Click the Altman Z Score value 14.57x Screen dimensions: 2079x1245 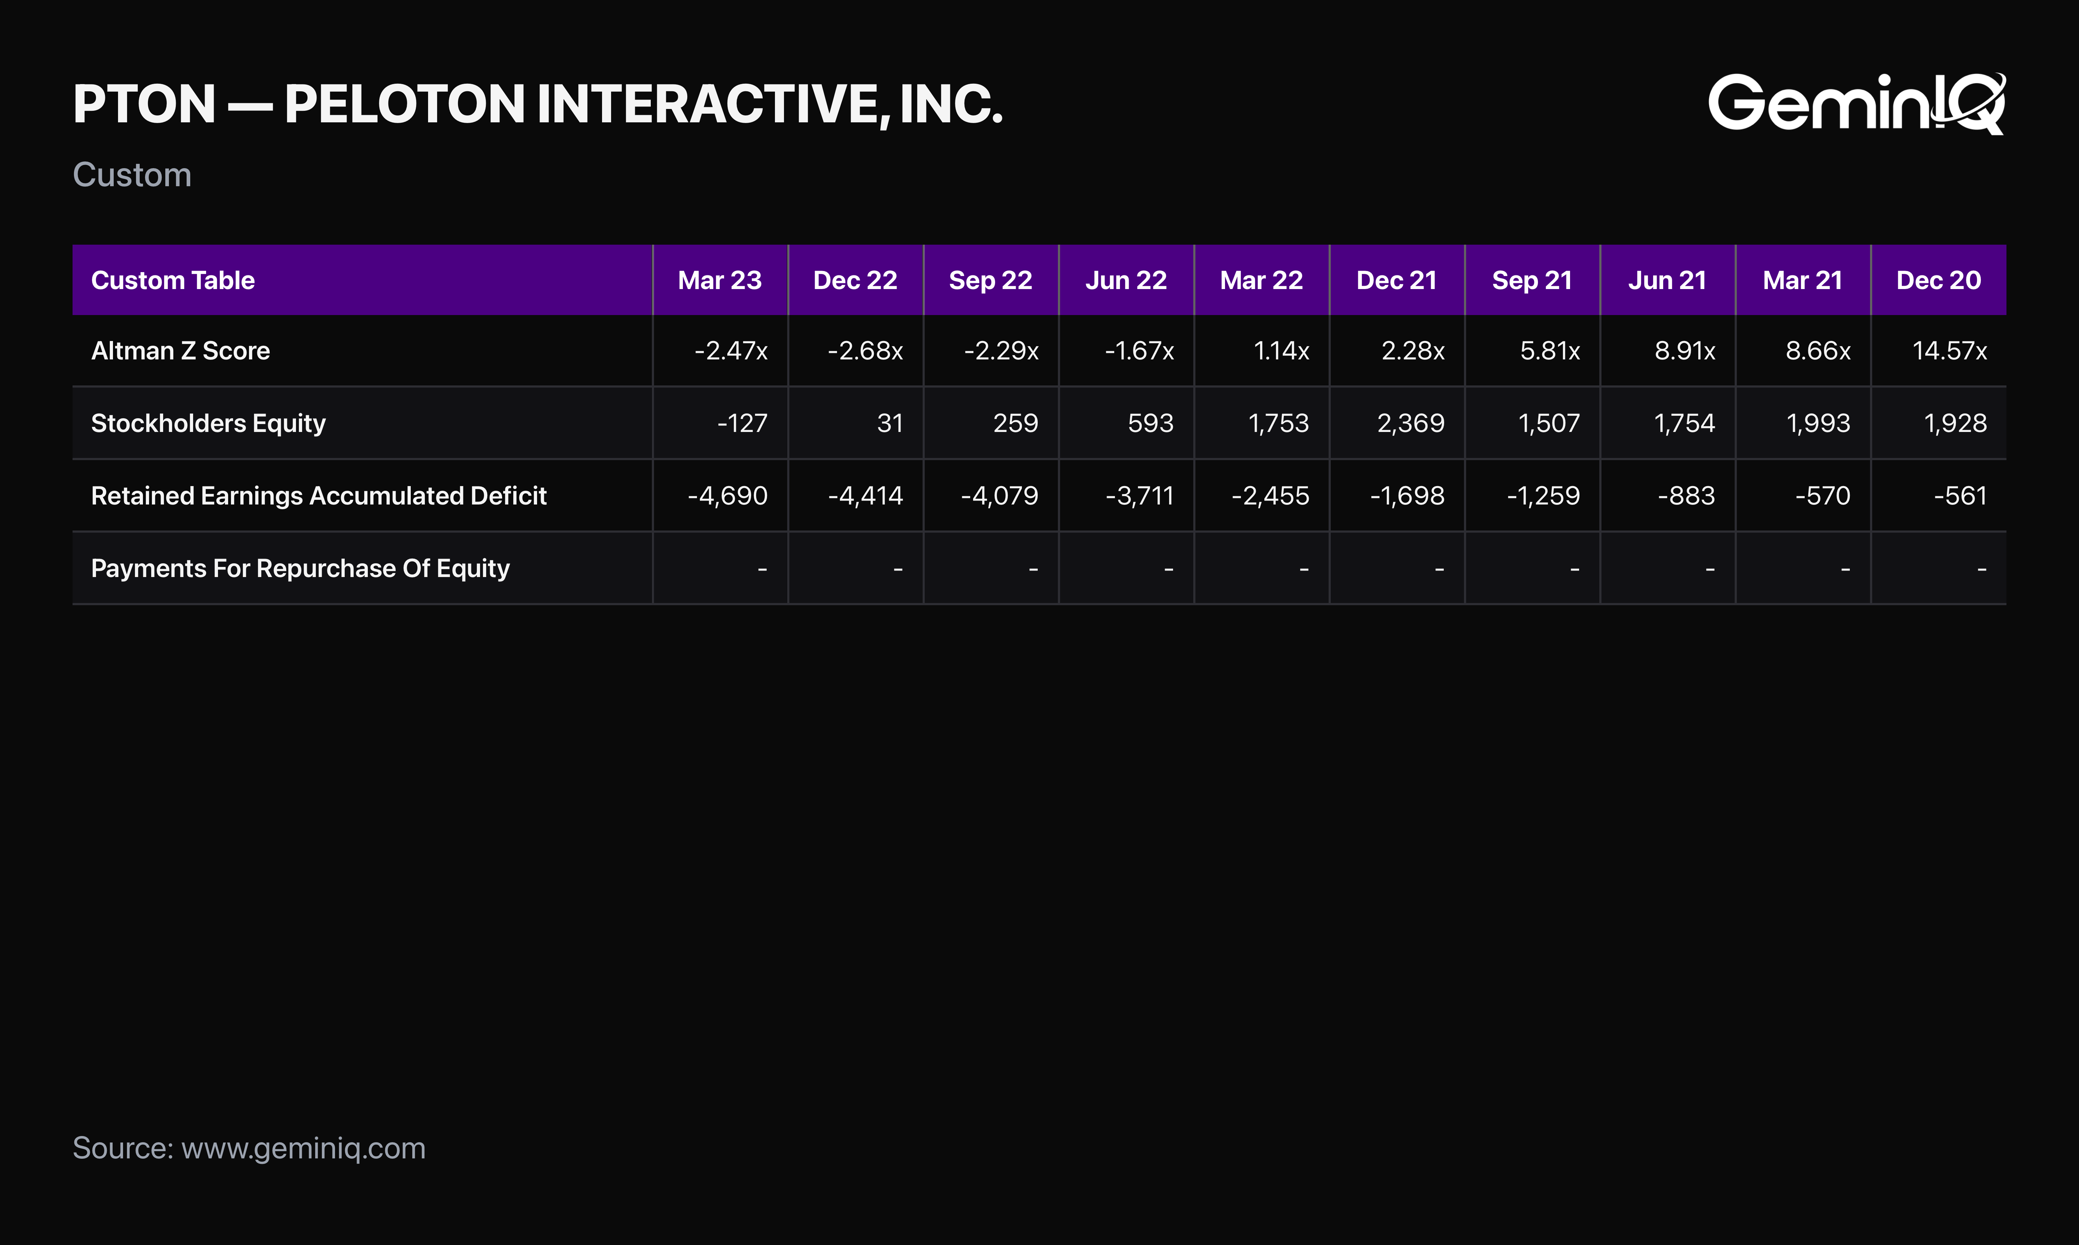tap(1950, 351)
